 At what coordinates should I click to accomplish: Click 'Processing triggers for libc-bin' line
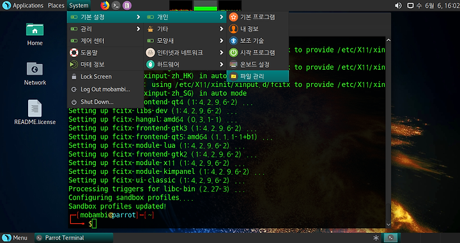pos(157,189)
